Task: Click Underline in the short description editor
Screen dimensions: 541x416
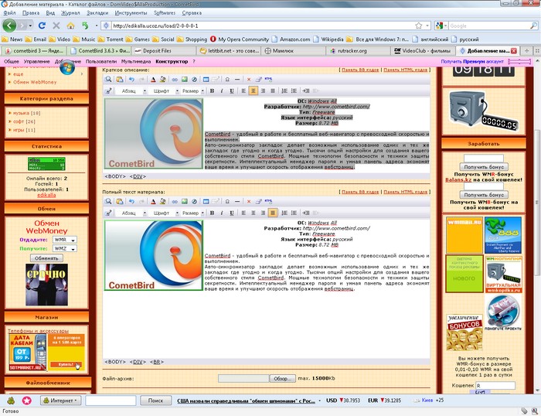Action: click(x=231, y=90)
